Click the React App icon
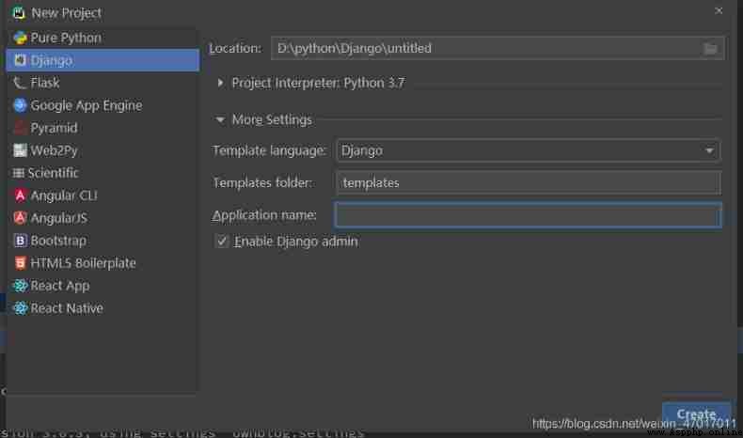This screenshot has height=438, width=743. tap(20, 286)
